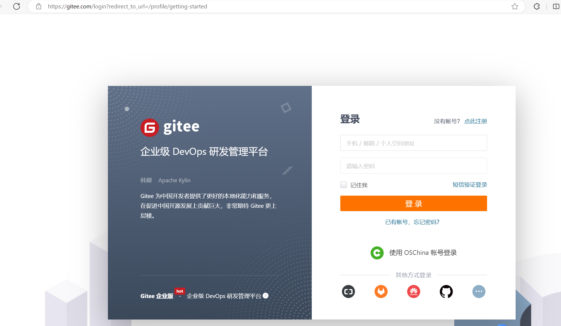The height and width of the screenshot is (326, 561).
Task: Open the split screen sidebar icon
Action: point(556,6)
